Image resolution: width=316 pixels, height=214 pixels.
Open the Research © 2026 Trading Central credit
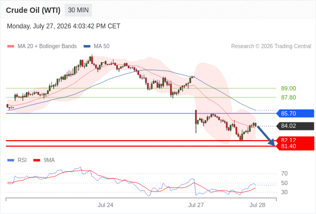[x=271, y=47]
